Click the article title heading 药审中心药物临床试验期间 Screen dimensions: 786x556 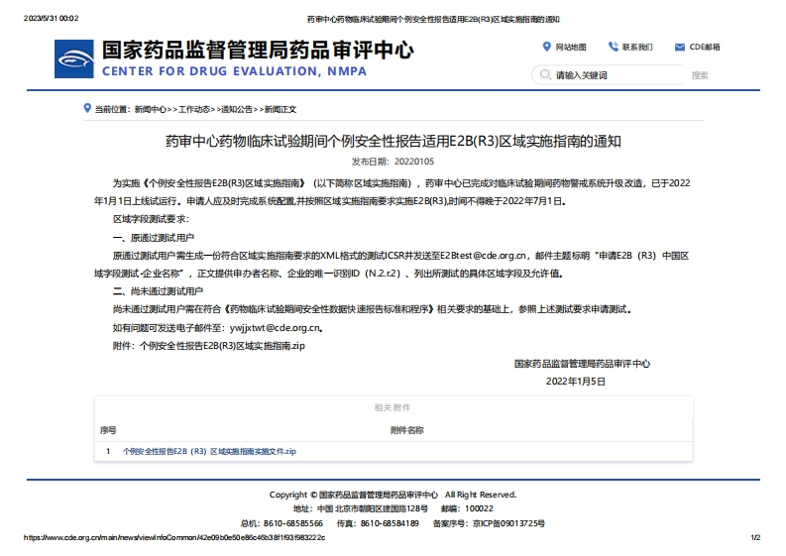[x=393, y=141]
